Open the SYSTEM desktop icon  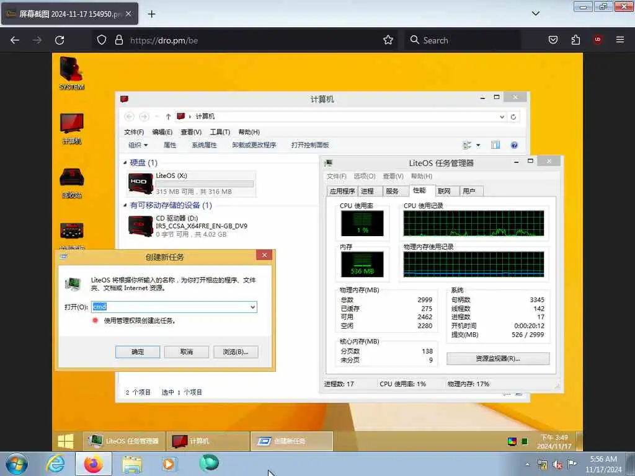(72, 73)
